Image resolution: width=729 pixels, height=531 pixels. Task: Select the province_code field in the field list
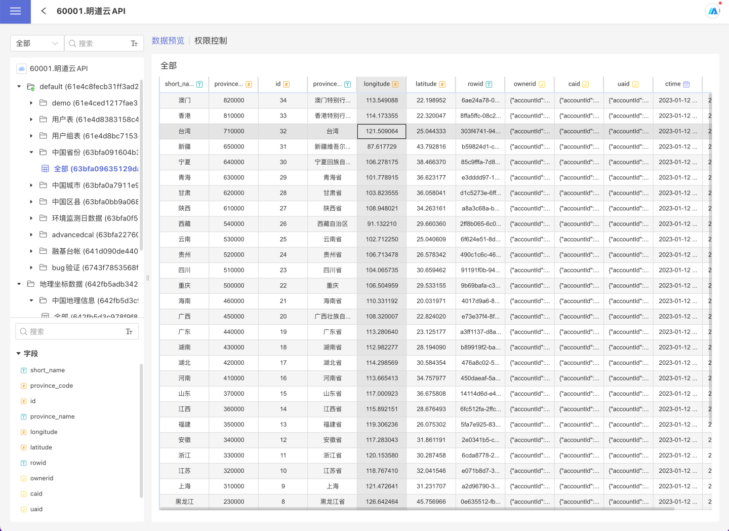52,386
